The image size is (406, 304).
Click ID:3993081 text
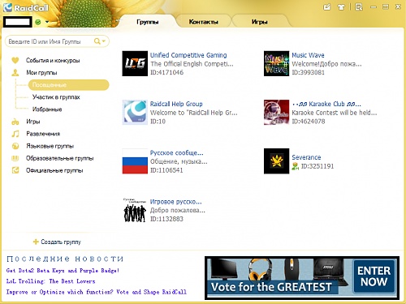click(308, 72)
